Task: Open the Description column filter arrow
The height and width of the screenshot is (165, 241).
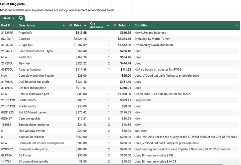Action: point(64,25)
